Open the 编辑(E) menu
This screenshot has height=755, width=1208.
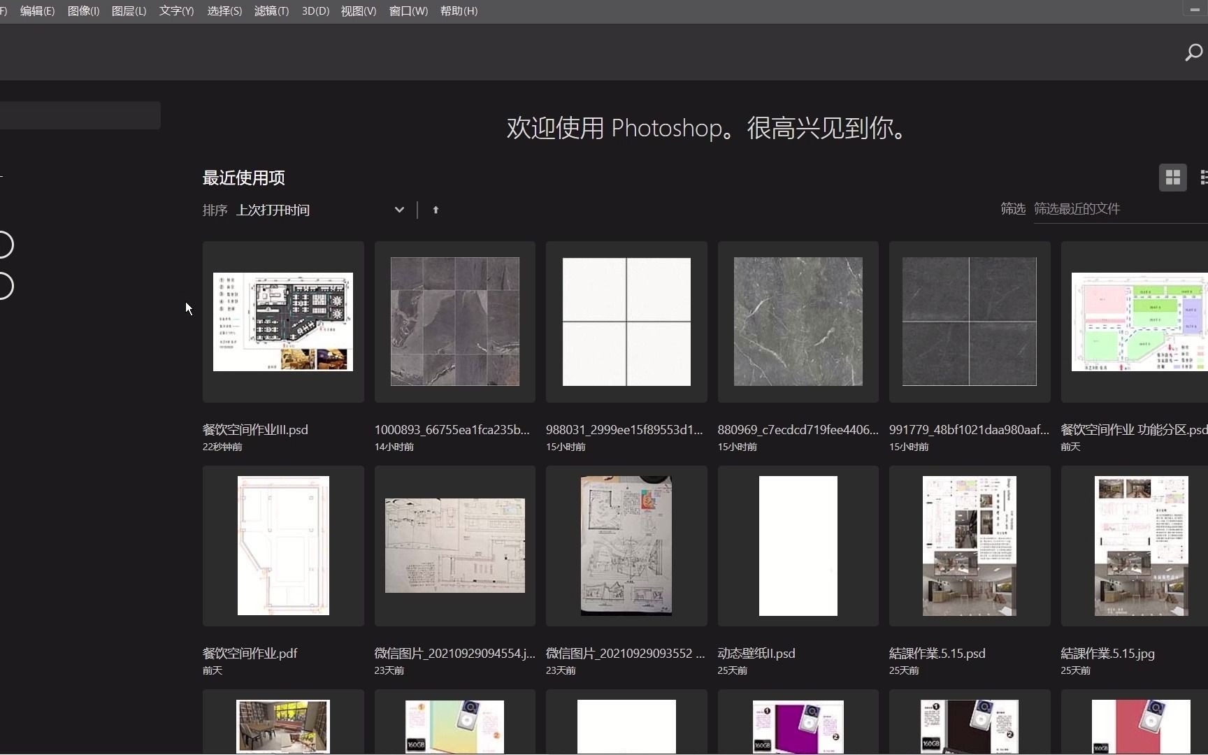pyautogui.click(x=37, y=11)
